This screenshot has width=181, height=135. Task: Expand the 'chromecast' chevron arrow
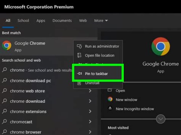point(90,121)
